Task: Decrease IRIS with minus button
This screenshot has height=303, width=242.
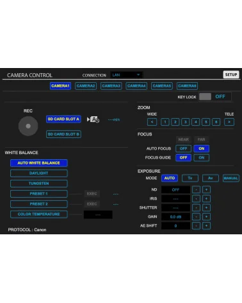Action: (x=196, y=198)
